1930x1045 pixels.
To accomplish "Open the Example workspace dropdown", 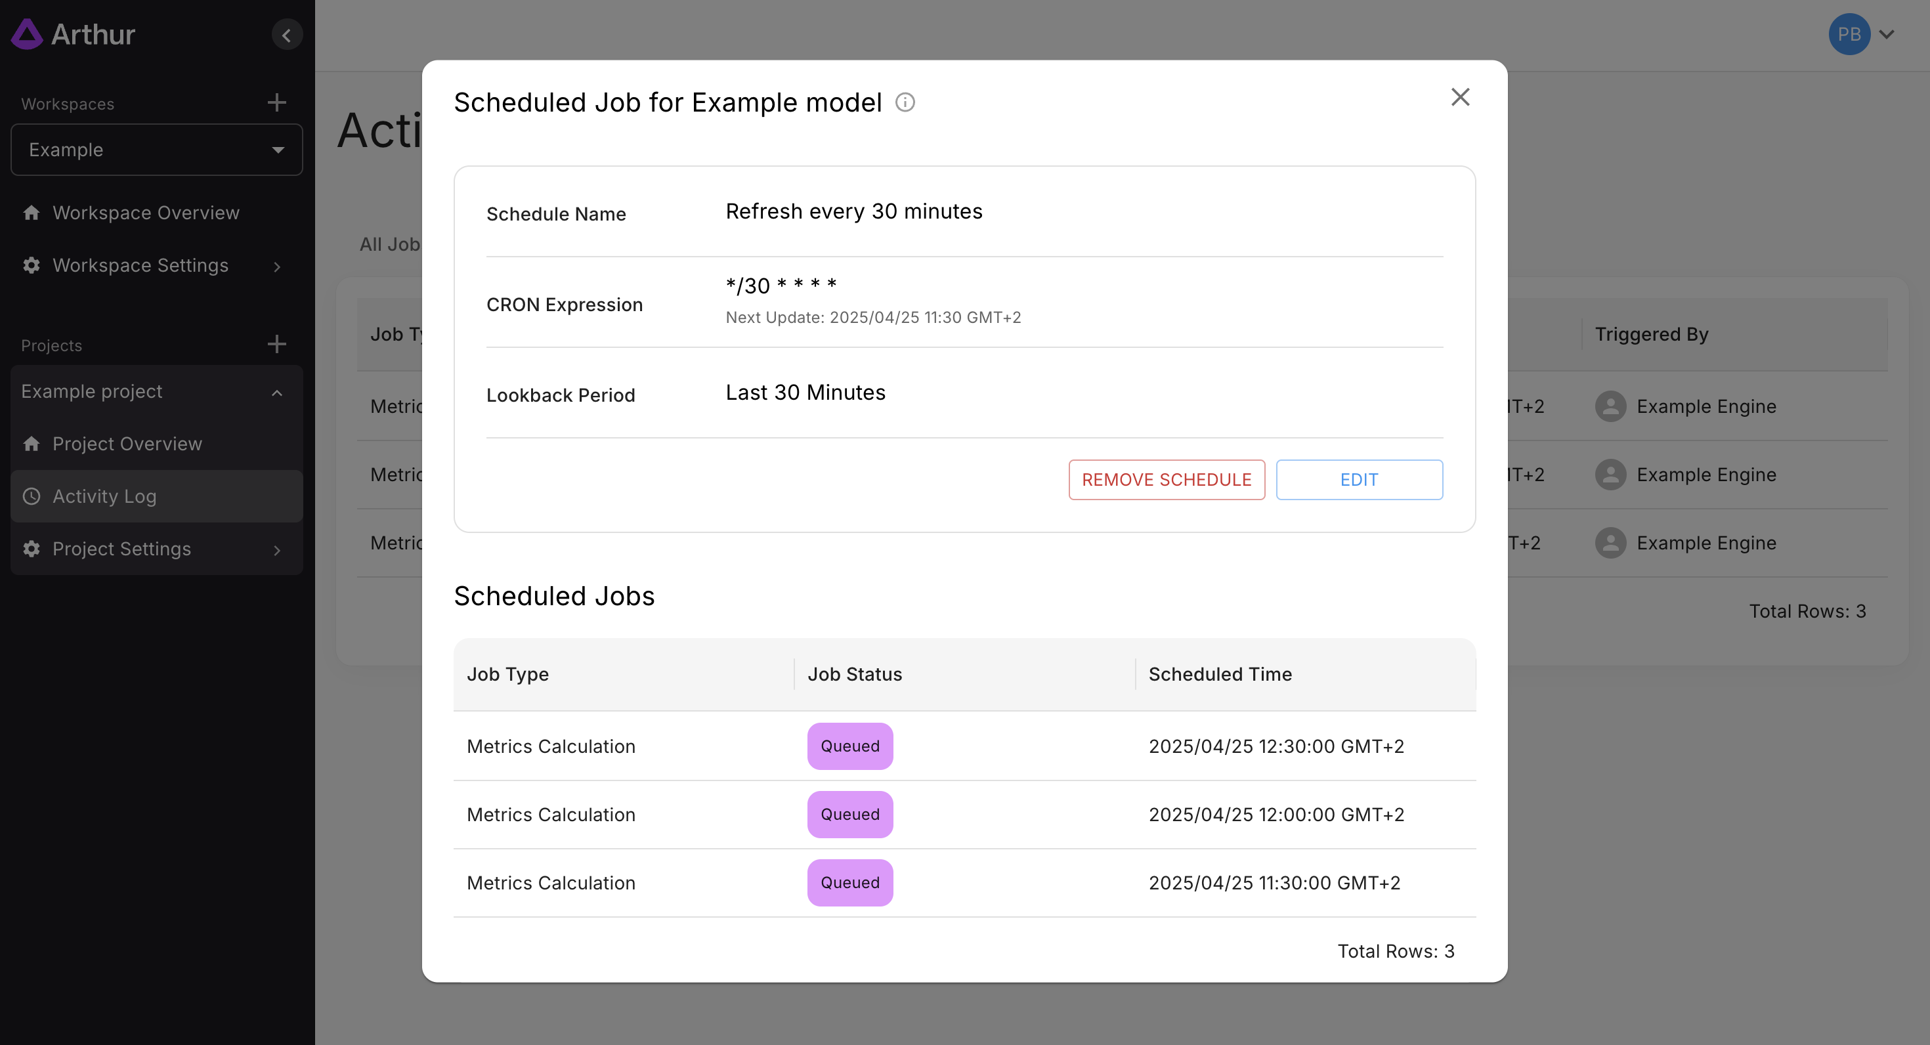I will [157, 150].
